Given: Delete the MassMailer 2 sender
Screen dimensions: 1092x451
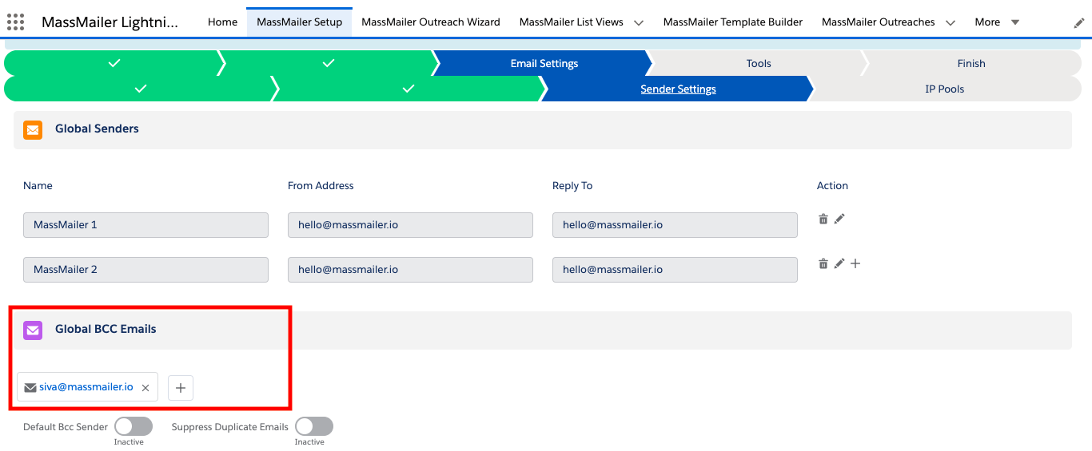Looking at the screenshot, I should pos(823,263).
